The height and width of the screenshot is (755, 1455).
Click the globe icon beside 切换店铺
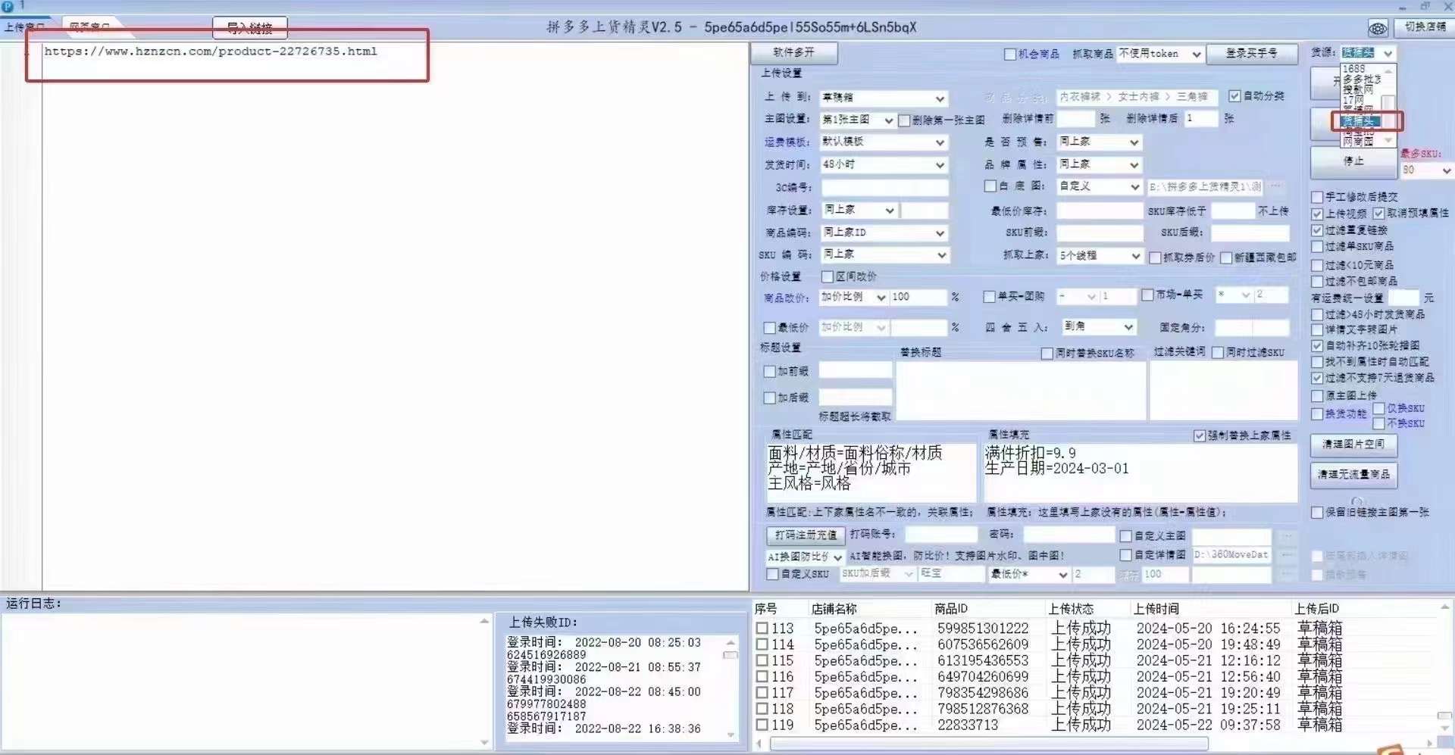(1378, 28)
